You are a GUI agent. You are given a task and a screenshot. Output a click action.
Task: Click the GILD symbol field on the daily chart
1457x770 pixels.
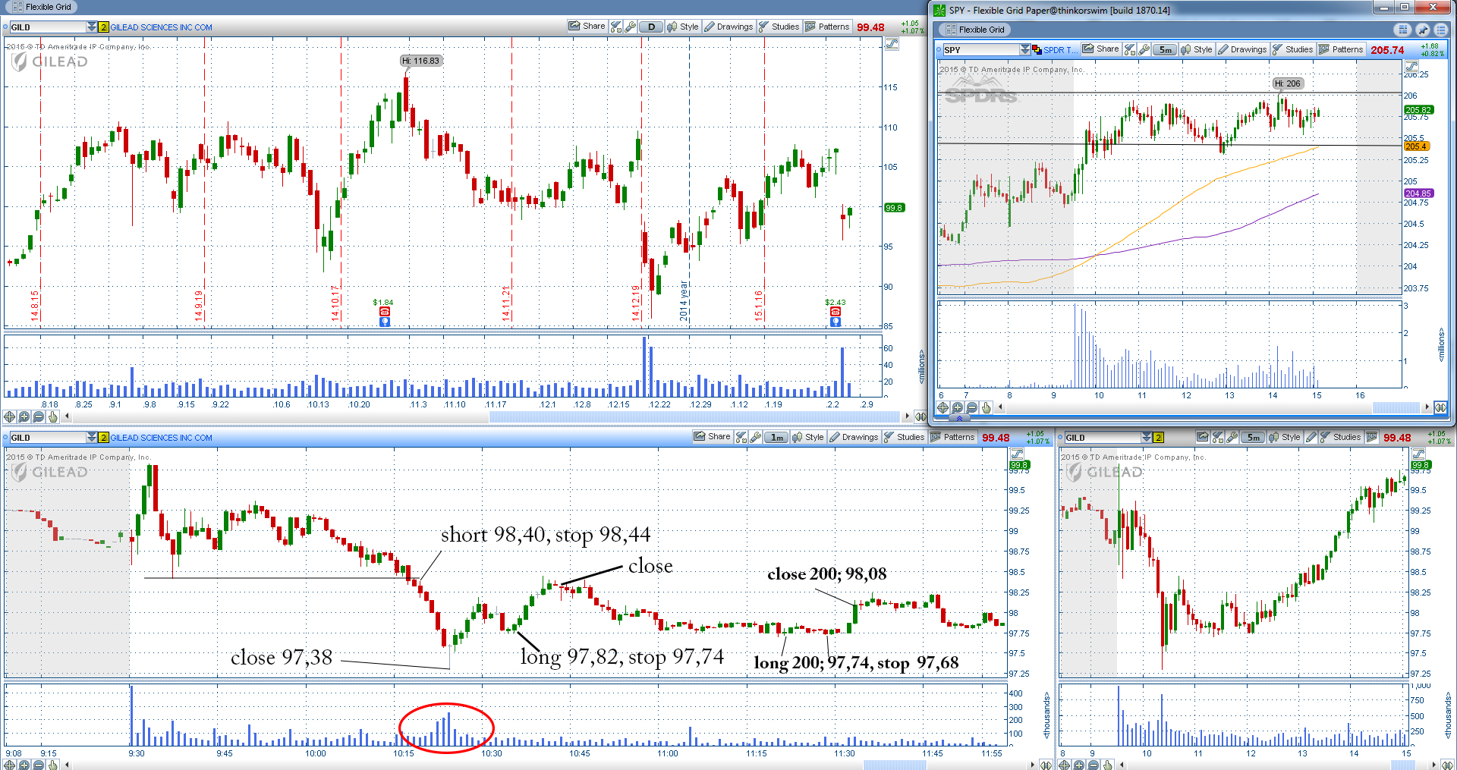pos(47,27)
